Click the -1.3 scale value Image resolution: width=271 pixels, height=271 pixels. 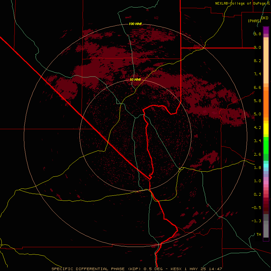256,221
